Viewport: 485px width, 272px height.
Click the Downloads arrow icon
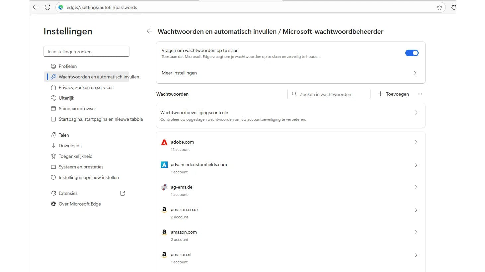tap(53, 146)
